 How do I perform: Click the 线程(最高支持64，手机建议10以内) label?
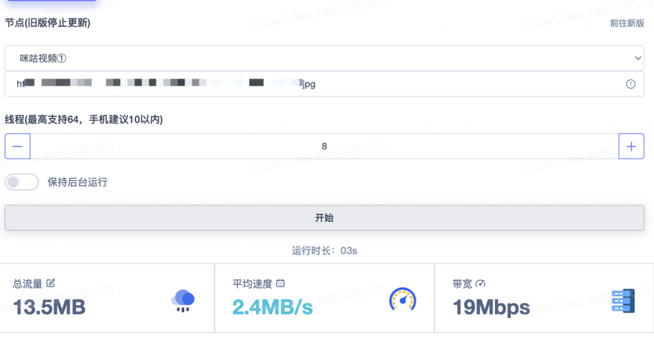point(84,120)
